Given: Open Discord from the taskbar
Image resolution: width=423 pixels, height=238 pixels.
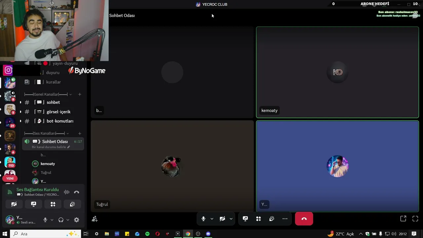Looking at the screenshot, I should click(x=208, y=234).
